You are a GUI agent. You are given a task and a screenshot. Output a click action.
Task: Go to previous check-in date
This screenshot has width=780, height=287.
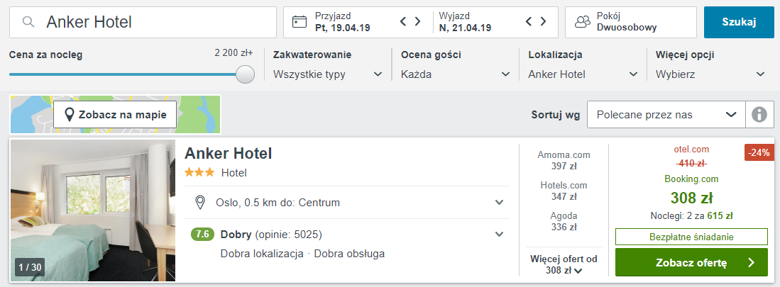pos(405,22)
